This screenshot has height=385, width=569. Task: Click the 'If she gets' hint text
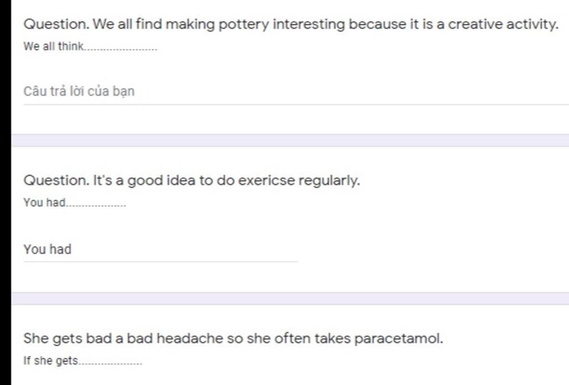[x=83, y=361]
